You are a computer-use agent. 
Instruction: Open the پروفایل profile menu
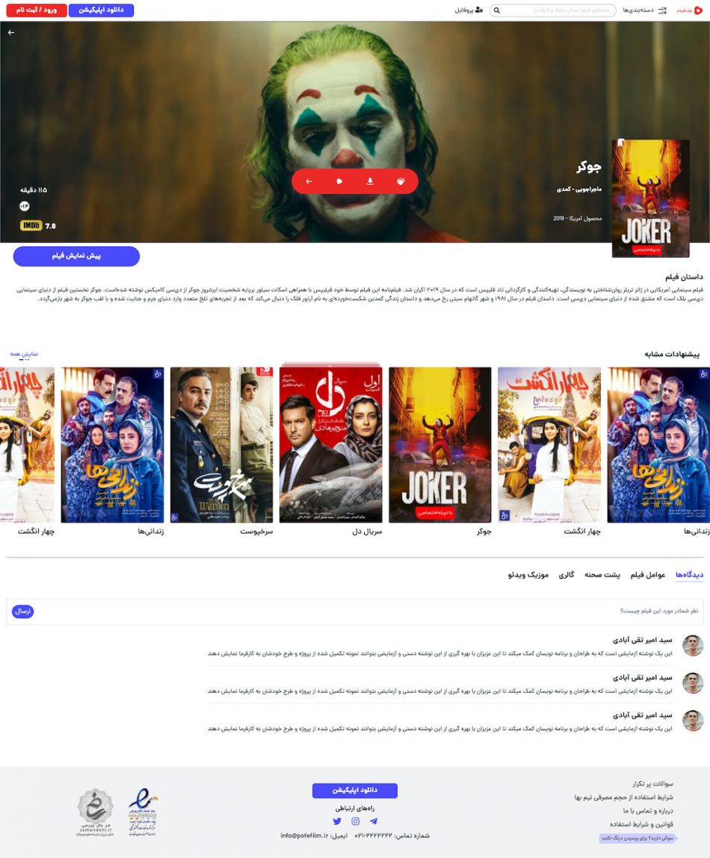click(469, 10)
